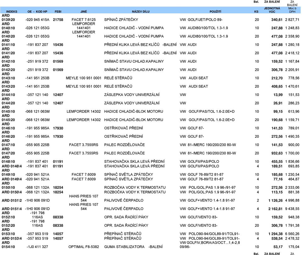Screen dimensions: 302x255
Task: Click price value 1 126,26
Action: click(276, 200)
